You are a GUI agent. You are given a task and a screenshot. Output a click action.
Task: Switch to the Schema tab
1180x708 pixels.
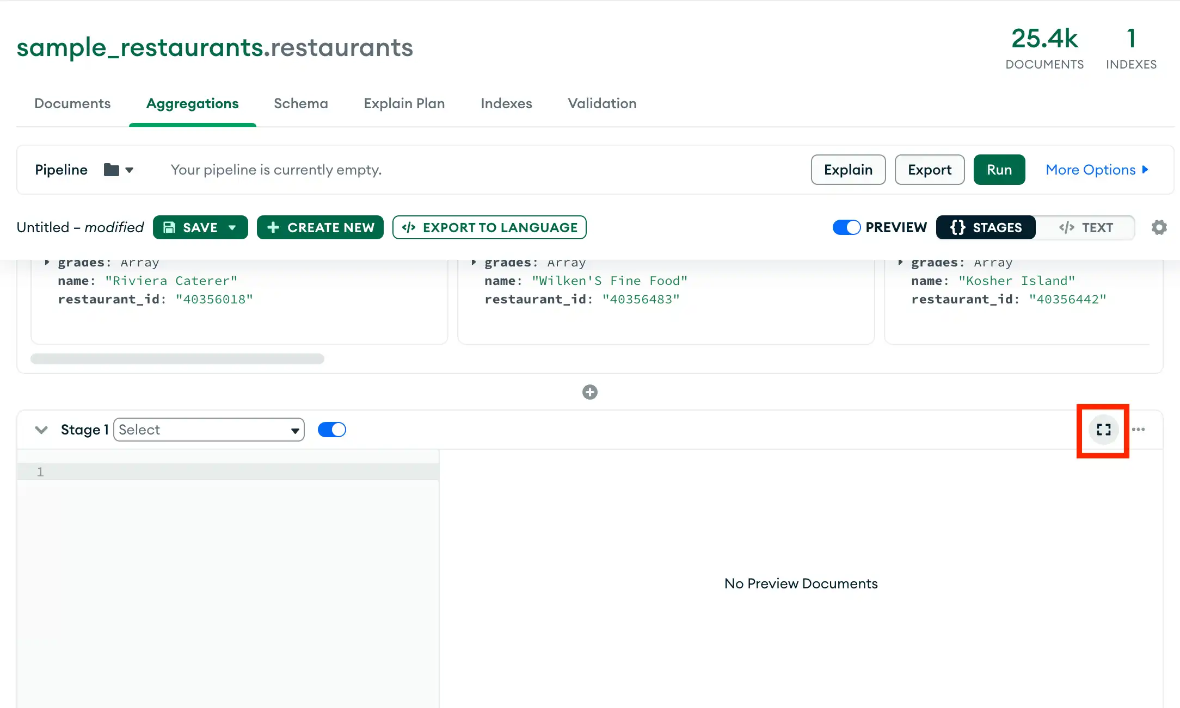pos(301,103)
